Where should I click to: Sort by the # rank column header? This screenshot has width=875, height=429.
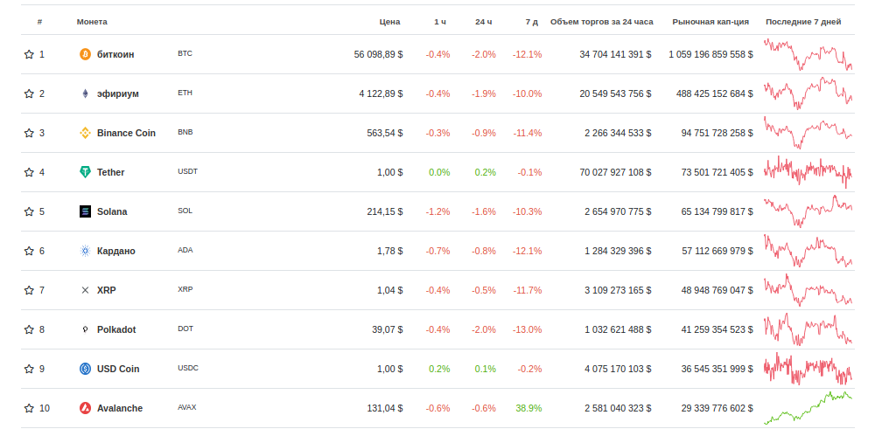pos(39,22)
